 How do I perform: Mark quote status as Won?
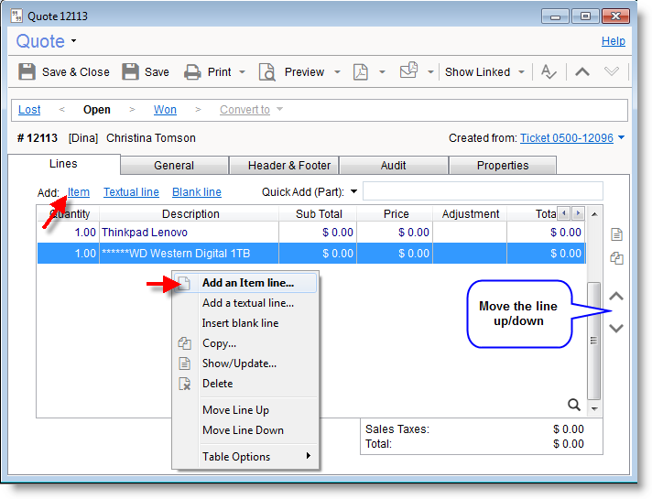point(165,110)
